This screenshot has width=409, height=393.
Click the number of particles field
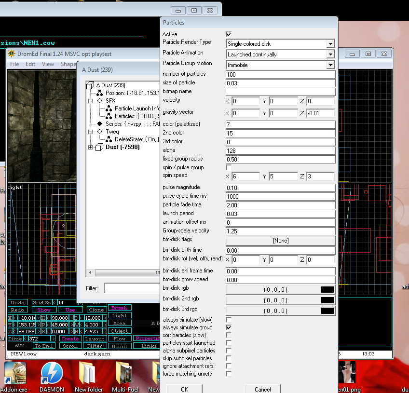click(280, 74)
